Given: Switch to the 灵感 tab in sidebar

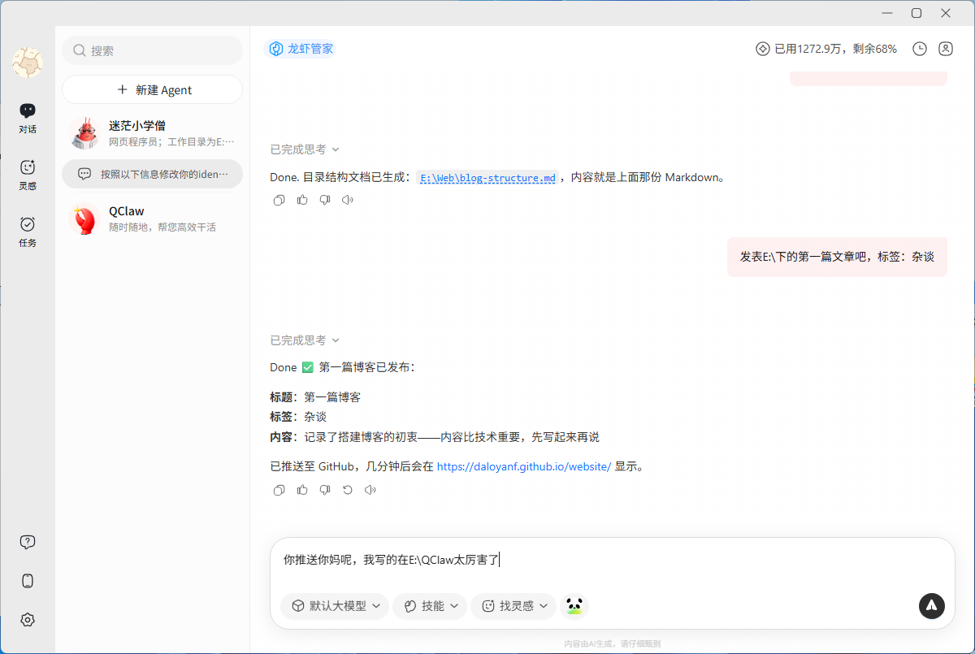Looking at the screenshot, I should (x=28, y=173).
